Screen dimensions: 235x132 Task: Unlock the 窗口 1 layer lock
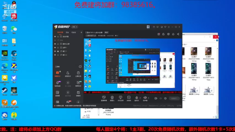[x=58, y=51]
